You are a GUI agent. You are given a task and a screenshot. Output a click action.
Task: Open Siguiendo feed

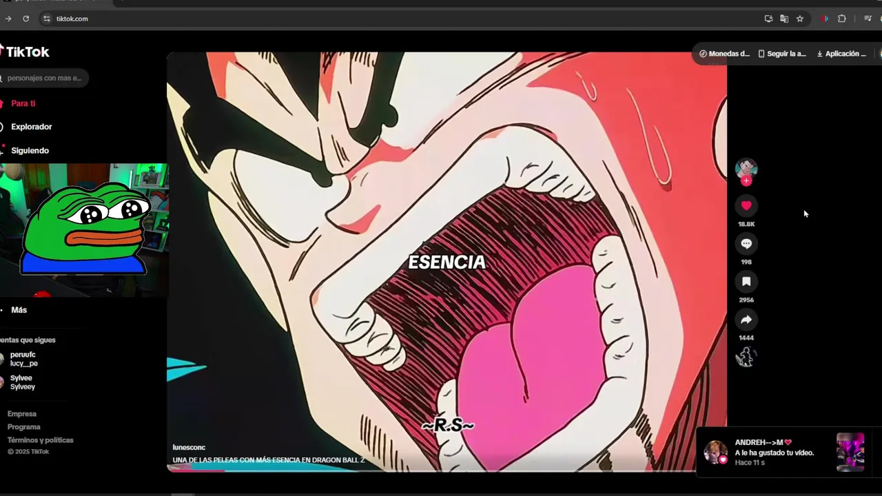[30, 150]
